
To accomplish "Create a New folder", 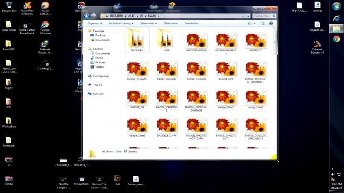I will click(x=192, y=23).
